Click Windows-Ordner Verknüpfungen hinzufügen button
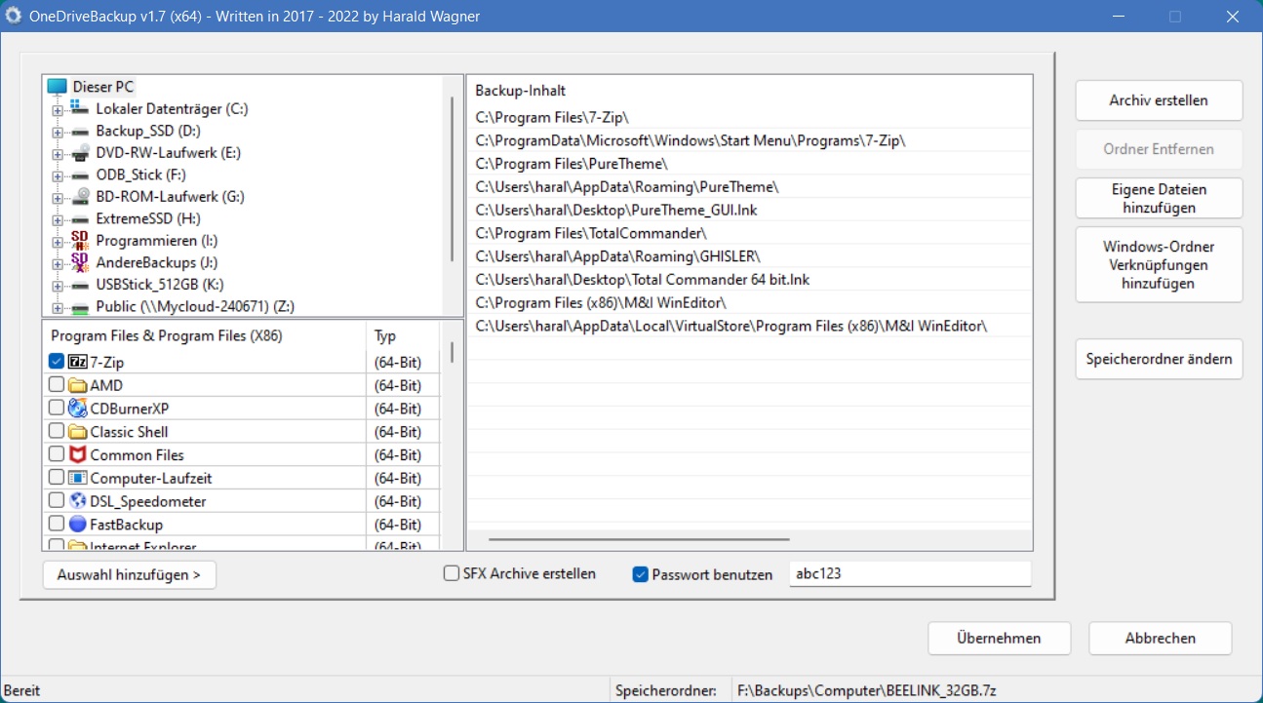The image size is (1263, 703). click(1159, 265)
